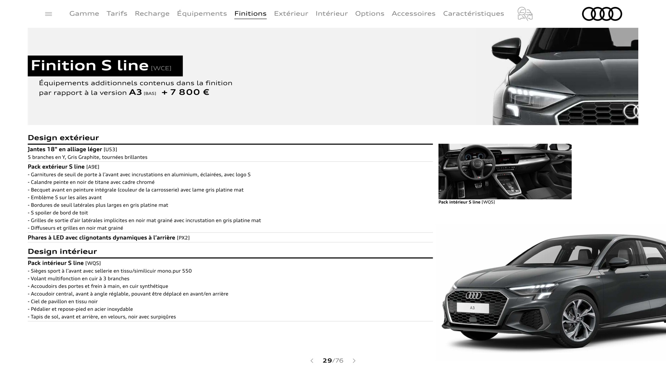Click 'Ciel de pavillon en tissu noir'
This screenshot has height=375, width=666.
pos(63,302)
